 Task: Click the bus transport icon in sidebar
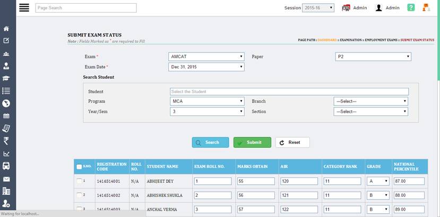coord(6,166)
